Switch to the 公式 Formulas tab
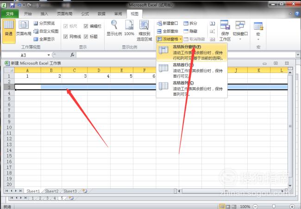 click(85, 14)
